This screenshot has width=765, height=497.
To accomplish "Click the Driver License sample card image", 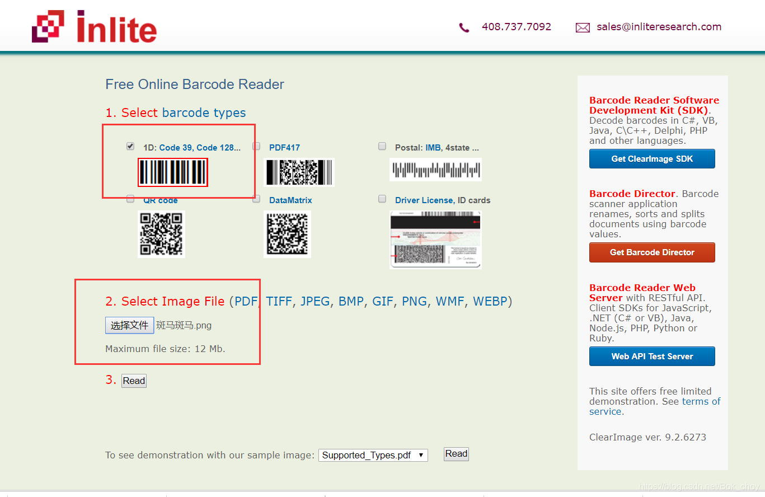I will point(435,240).
